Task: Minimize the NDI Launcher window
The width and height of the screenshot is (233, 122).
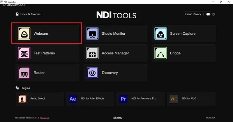Action: pos(213,2)
